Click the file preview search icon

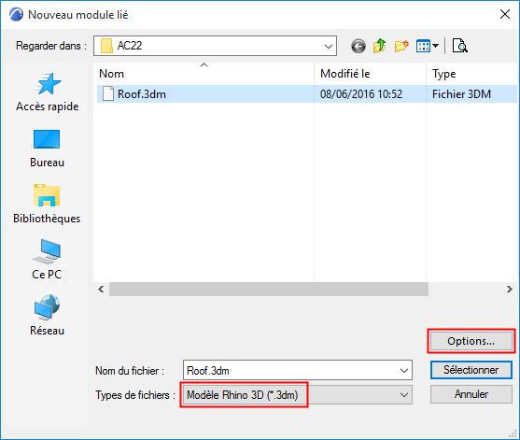(460, 46)
